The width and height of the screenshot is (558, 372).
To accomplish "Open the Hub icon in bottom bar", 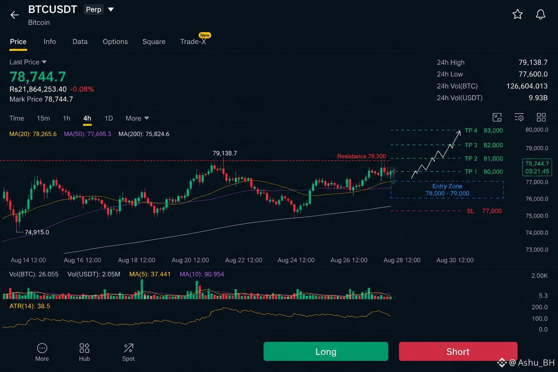I will (x=84, y=352).
